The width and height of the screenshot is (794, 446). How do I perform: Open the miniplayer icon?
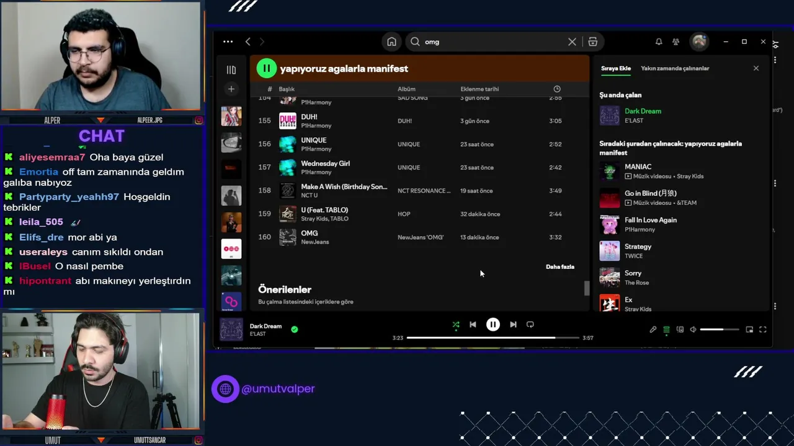(x=749, y=330)
